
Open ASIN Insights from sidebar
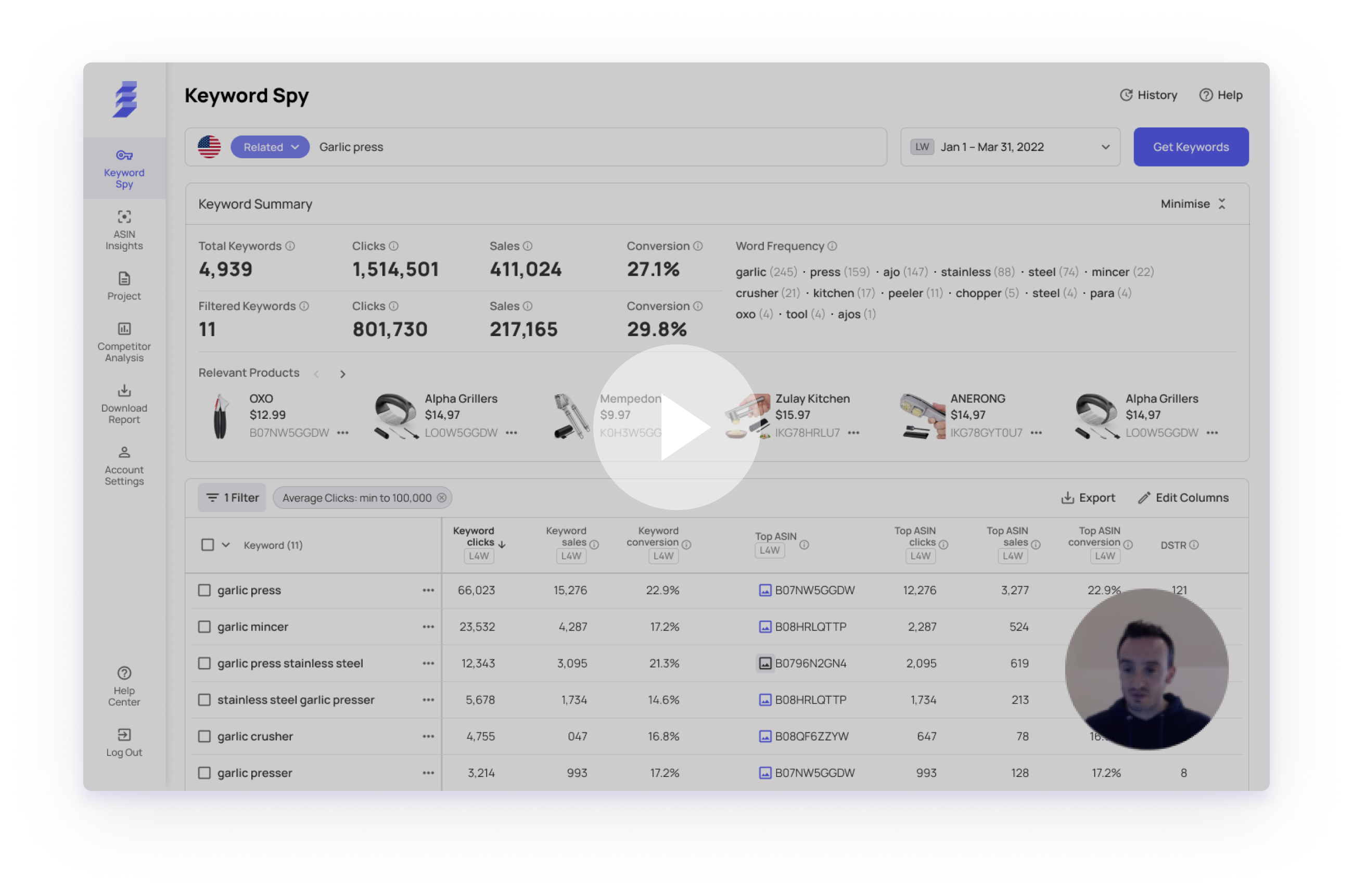click(x=124, y=230)
